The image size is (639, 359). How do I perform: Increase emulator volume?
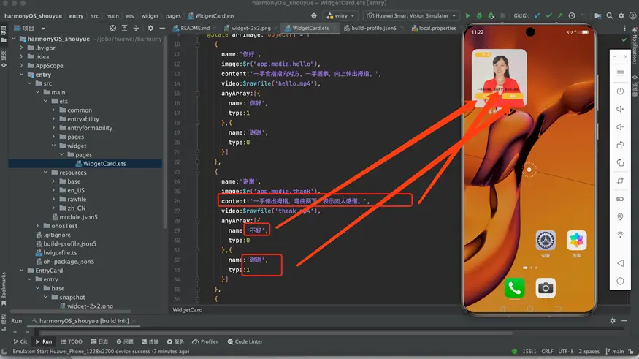point(620,109)
